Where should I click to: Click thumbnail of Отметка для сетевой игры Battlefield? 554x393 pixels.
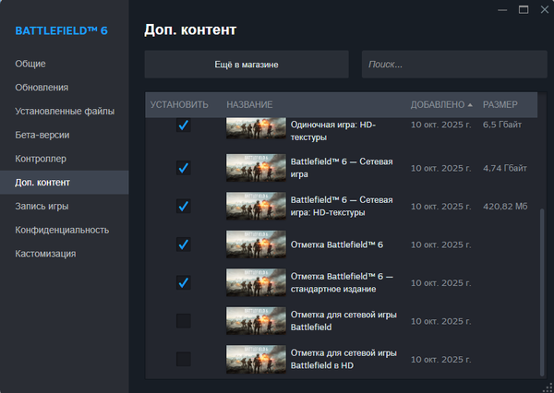256,320
